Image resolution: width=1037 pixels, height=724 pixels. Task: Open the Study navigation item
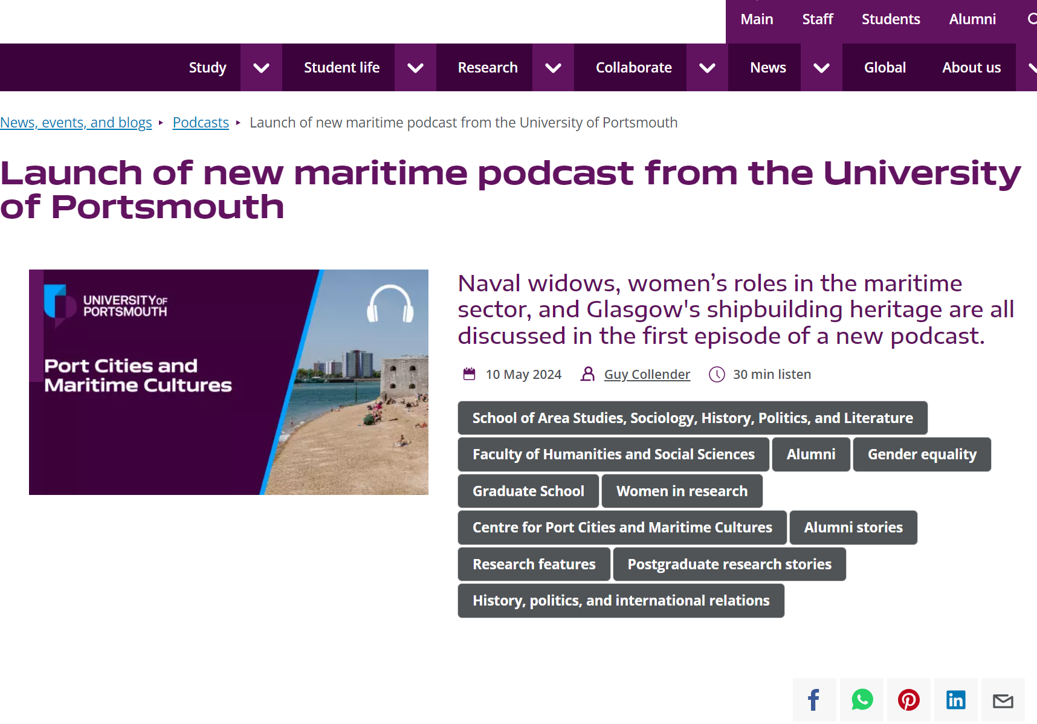tap(207, 68)
